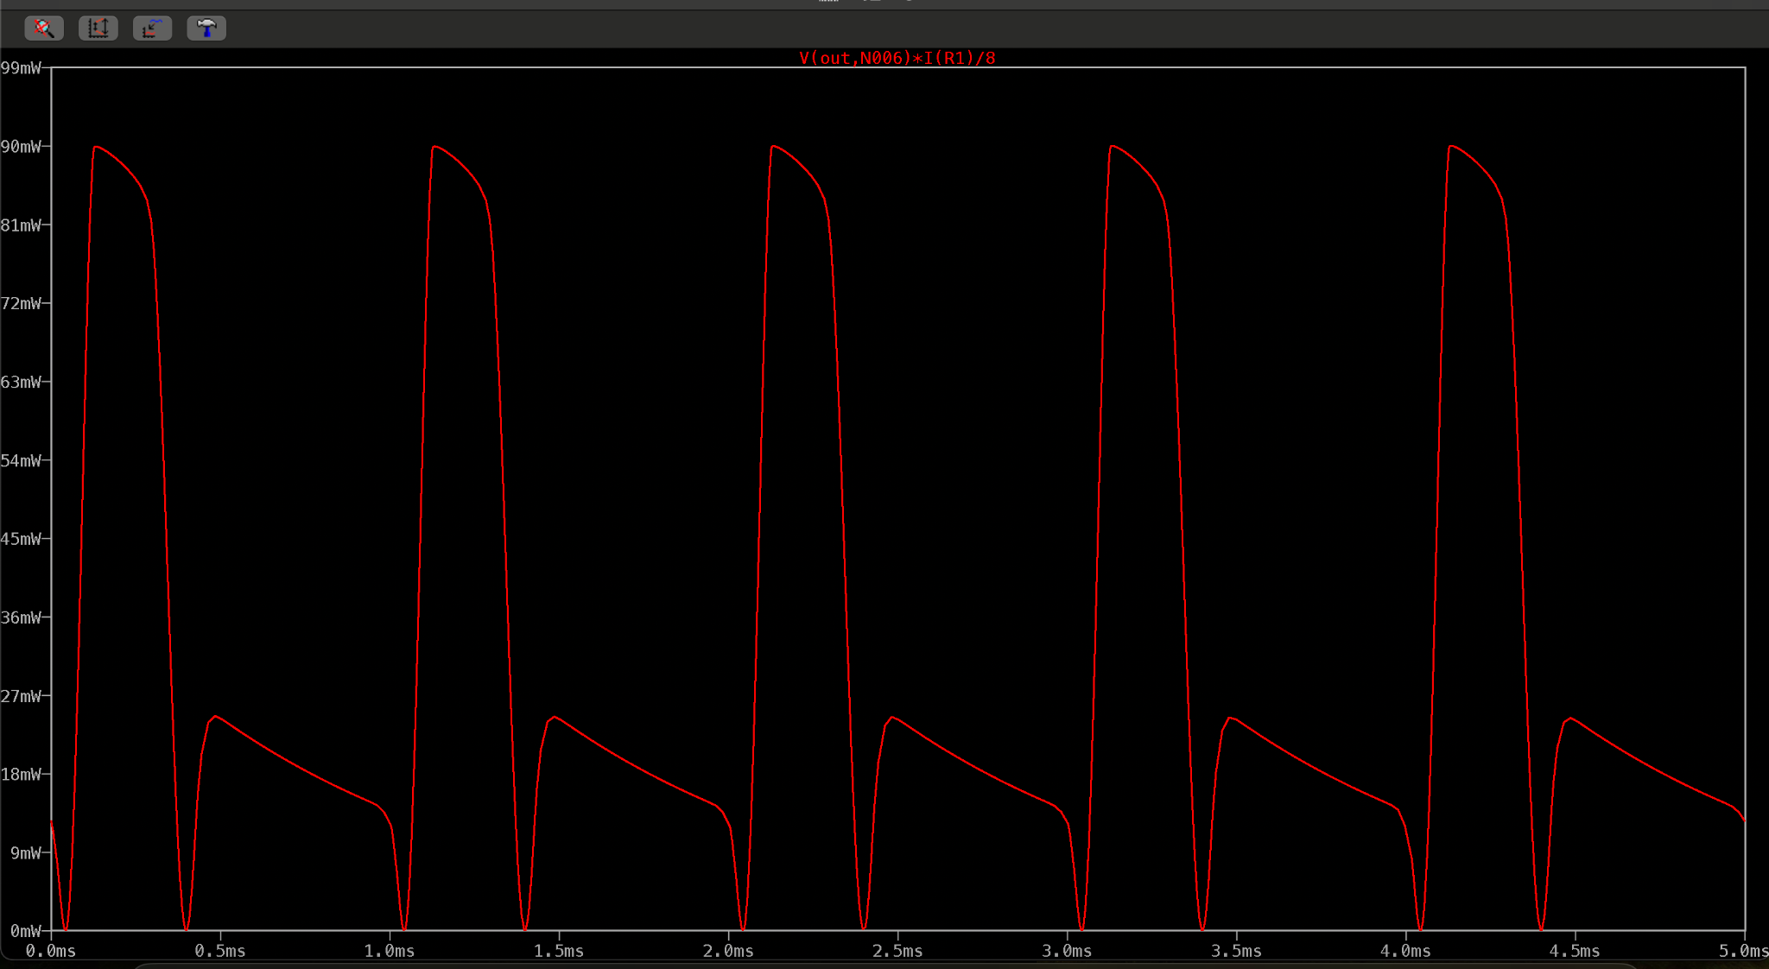Click the Zoom to Fit magnifier icon
The image size is (1769, 969).
[44, 28]
